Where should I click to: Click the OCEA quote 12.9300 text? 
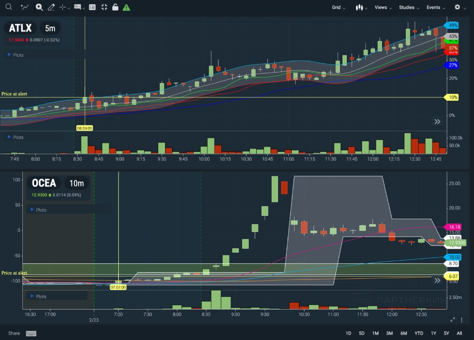[39, 195]
